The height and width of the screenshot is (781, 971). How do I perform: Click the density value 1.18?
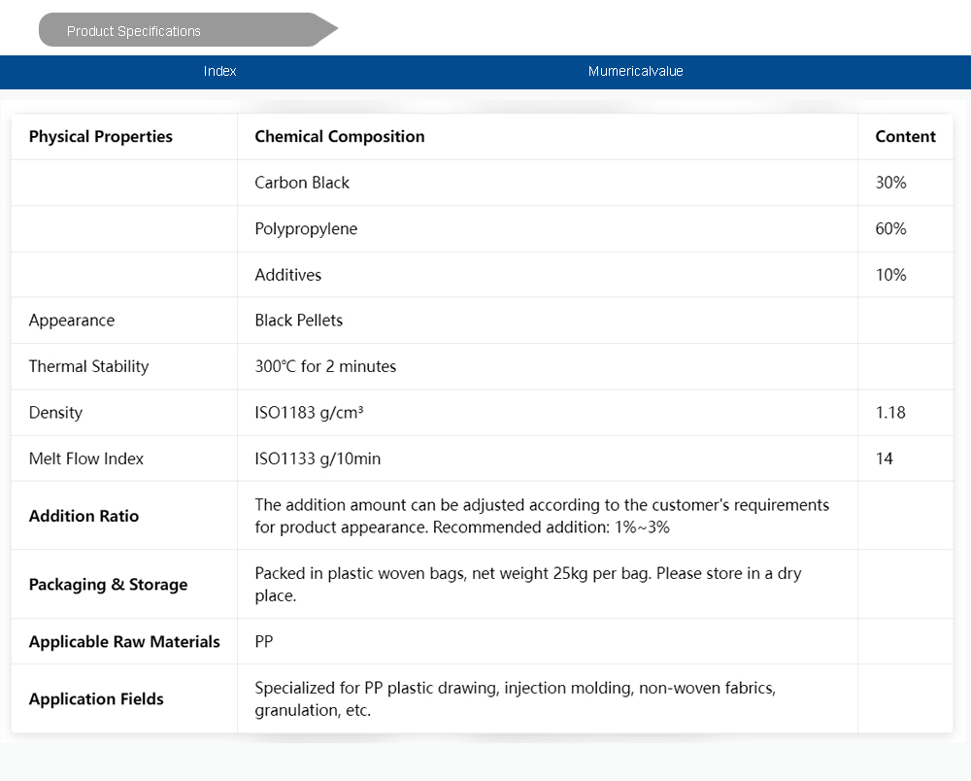(x=890, y=413)
